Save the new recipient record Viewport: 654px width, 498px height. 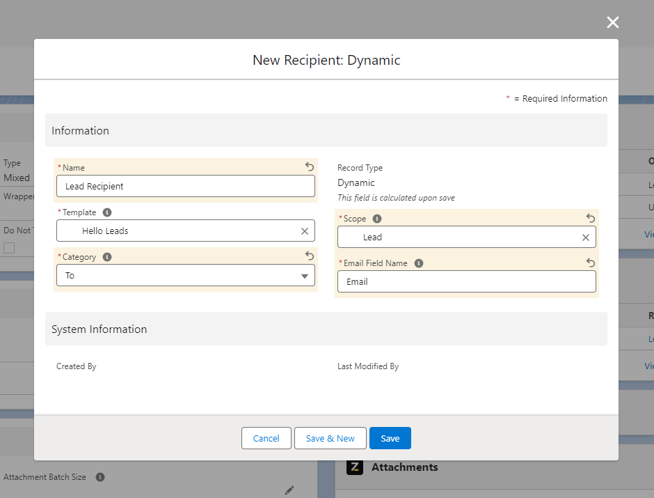(390, 438)
